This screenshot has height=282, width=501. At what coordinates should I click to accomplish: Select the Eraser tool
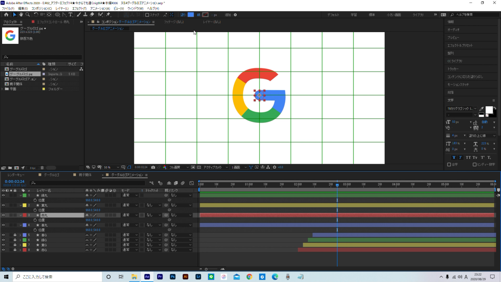pyautogui.click(x=92, y=15)
